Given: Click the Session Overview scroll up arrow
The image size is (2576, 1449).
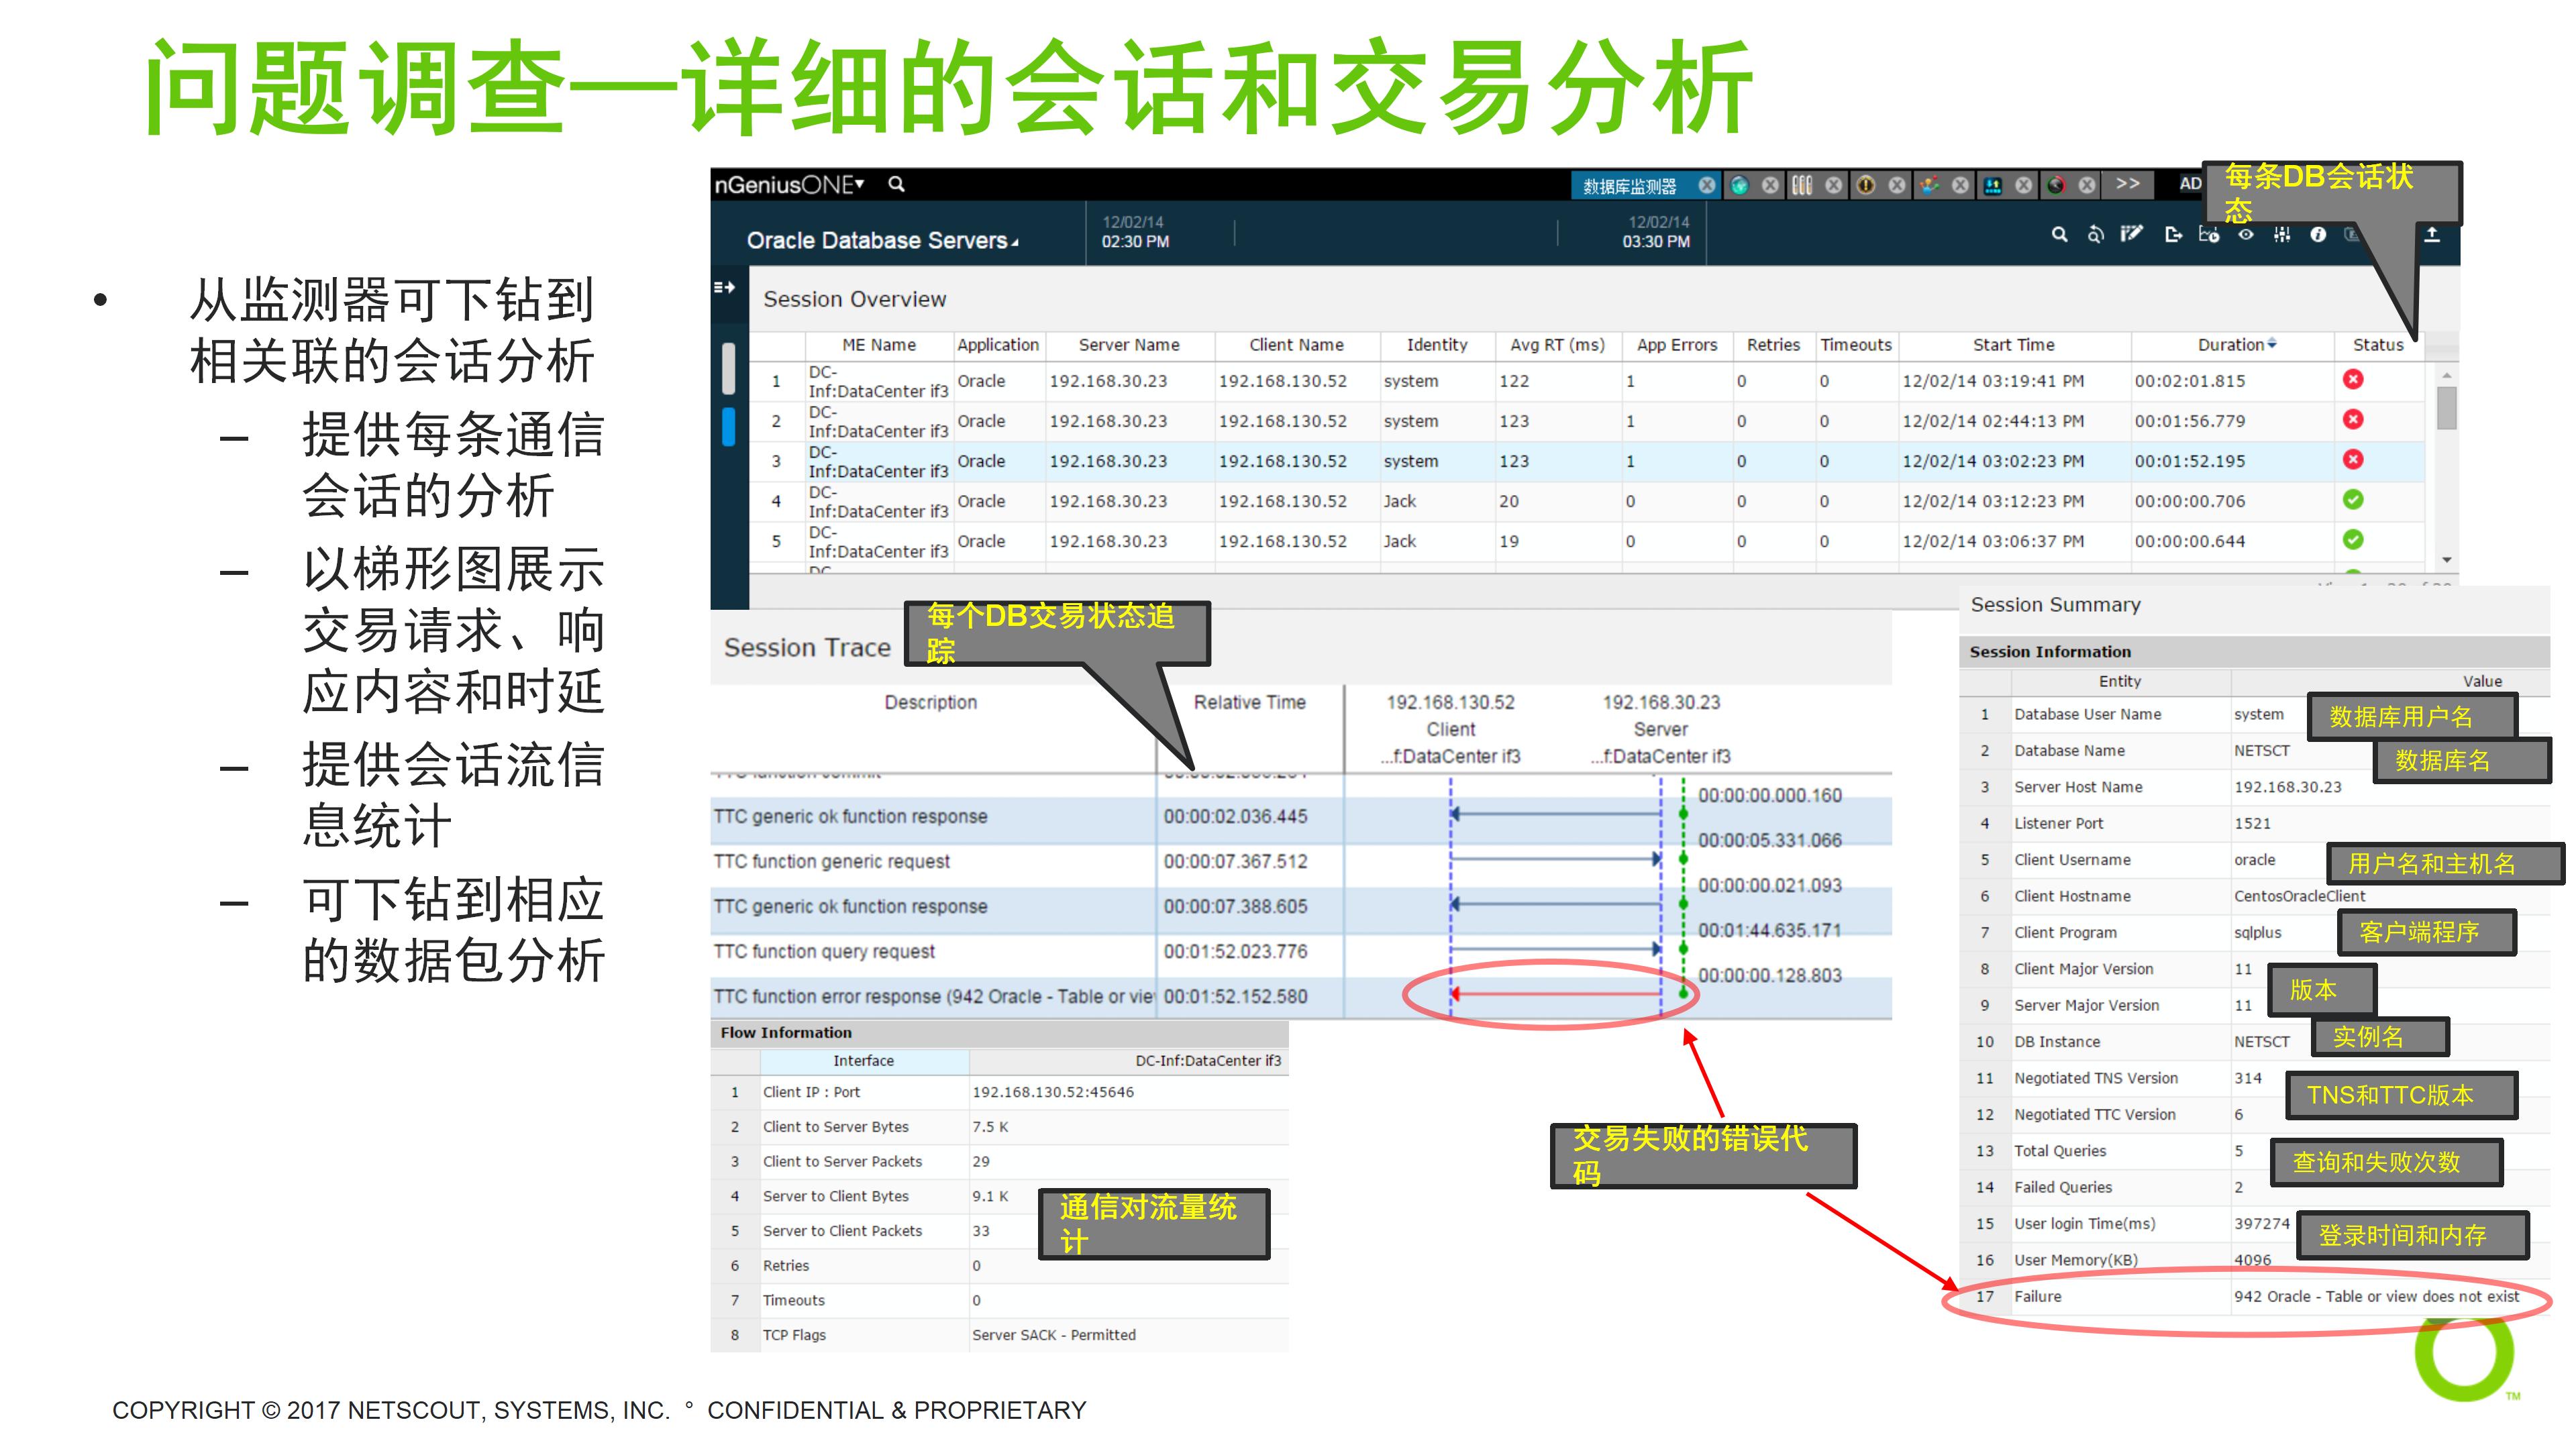Looking at the screenshot, I should coord(2446,375).
